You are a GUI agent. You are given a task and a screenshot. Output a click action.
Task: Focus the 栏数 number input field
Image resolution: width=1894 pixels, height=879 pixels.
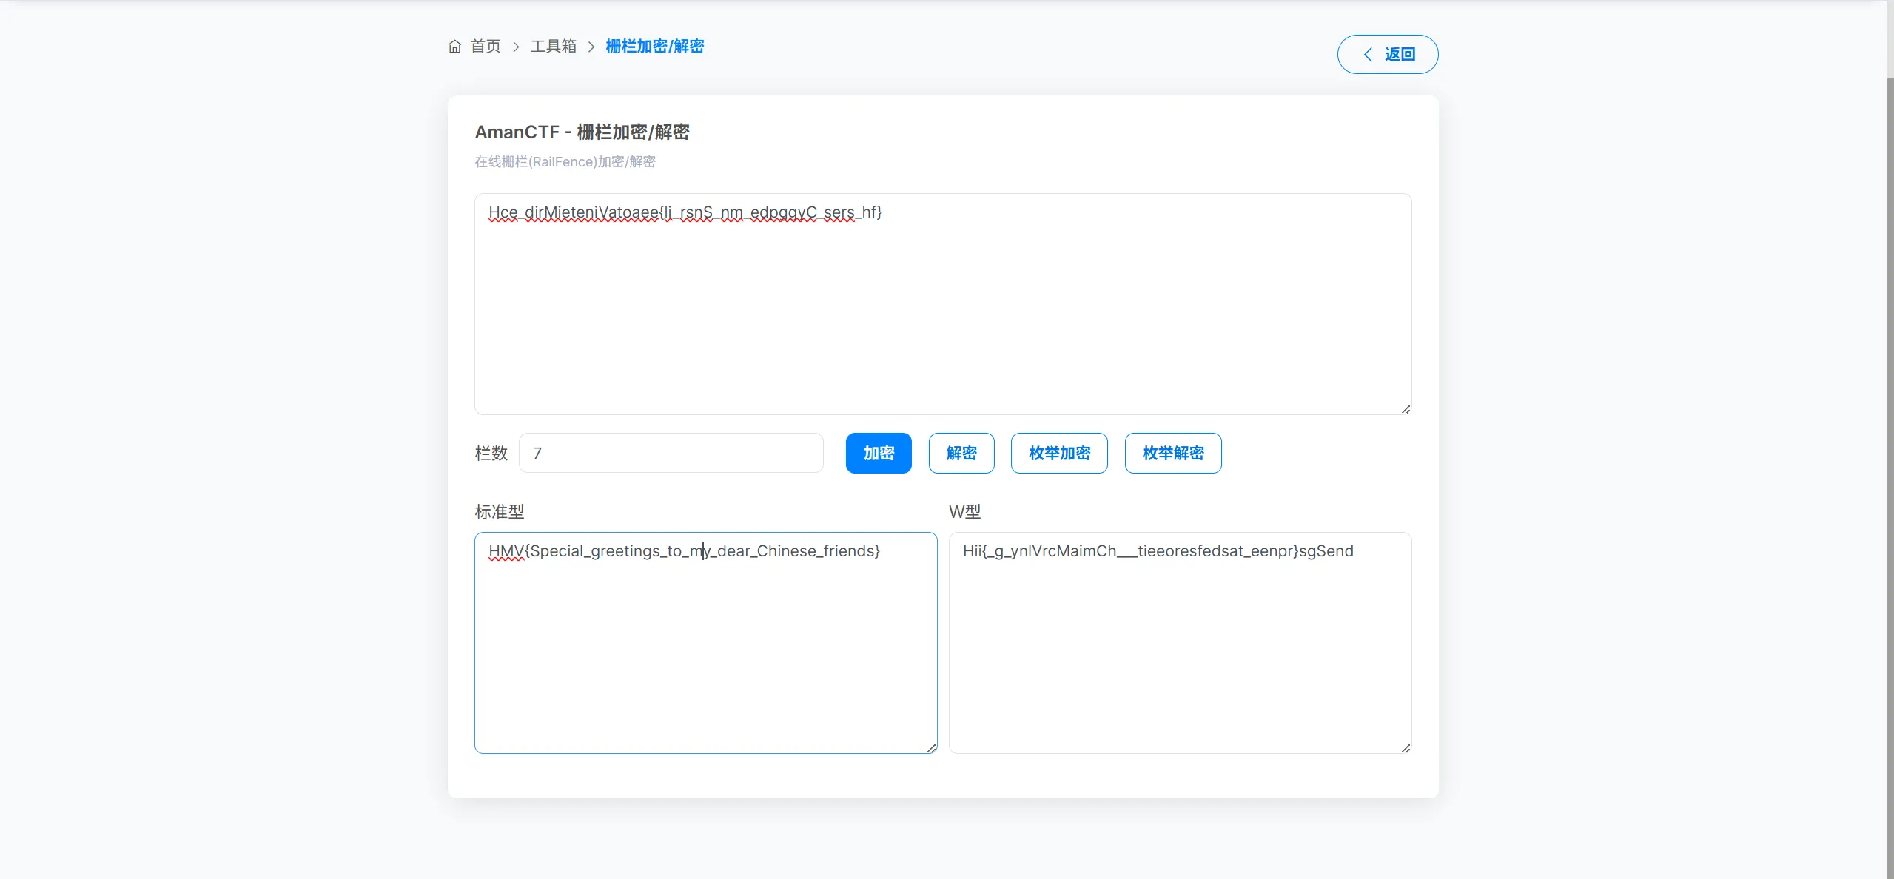pos(671,453)
